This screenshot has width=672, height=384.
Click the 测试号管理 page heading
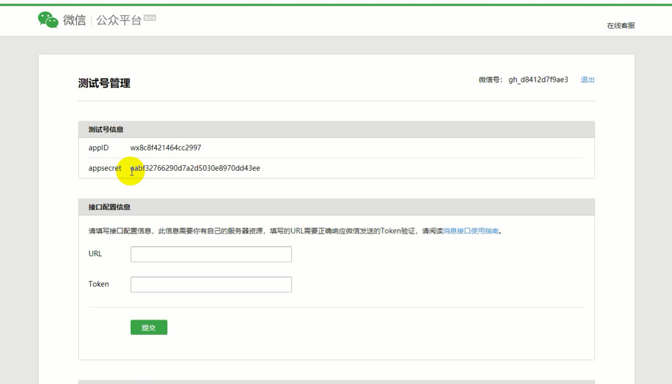104,83
